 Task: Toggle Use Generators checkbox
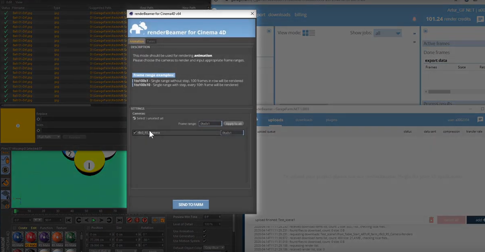tap(205, 236)
